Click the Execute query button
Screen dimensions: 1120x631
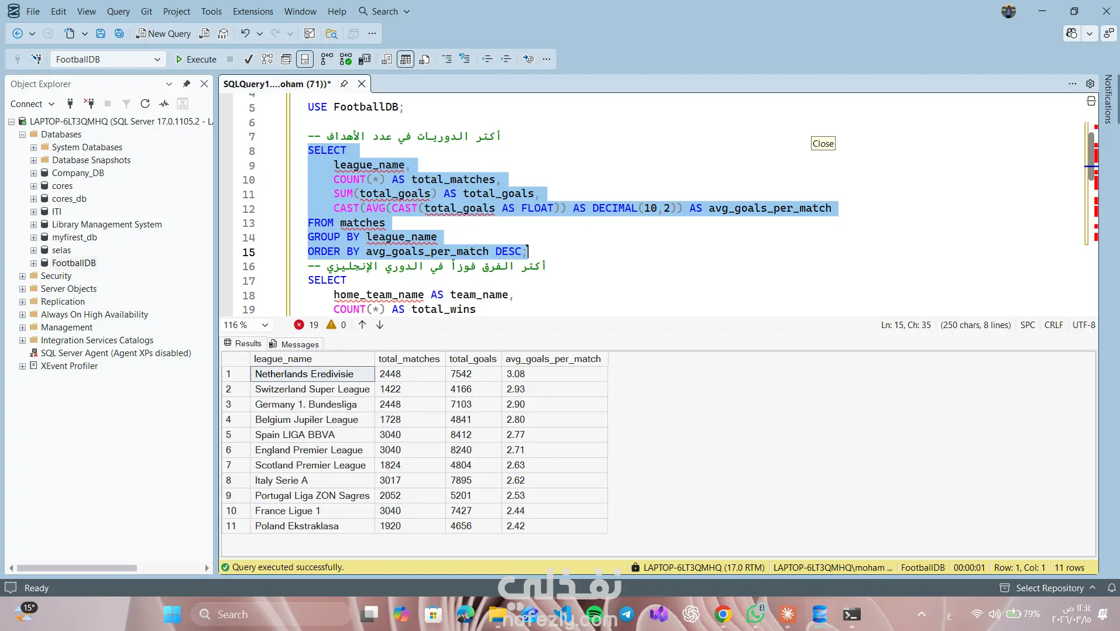(196, 59)
